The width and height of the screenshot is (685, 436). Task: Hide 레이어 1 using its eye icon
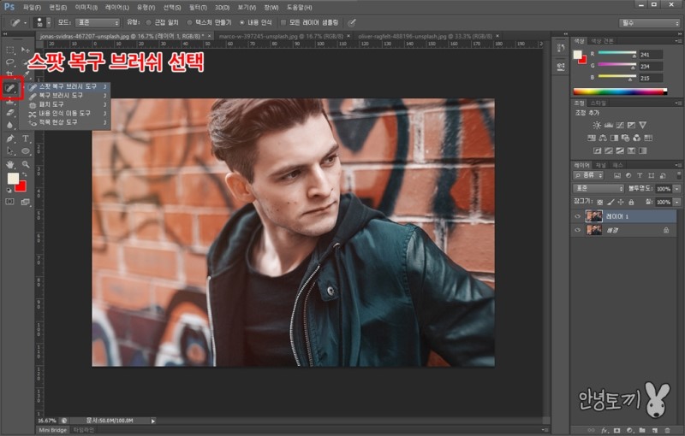[x=577, y=216]
